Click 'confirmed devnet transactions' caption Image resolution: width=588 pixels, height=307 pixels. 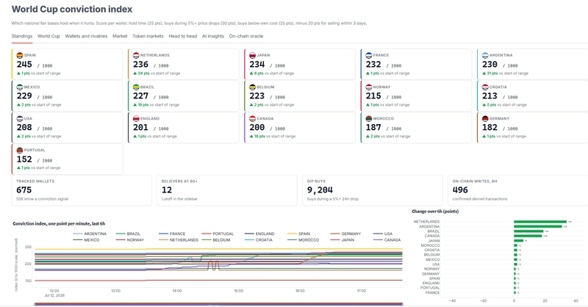click(x=480, y=199)
